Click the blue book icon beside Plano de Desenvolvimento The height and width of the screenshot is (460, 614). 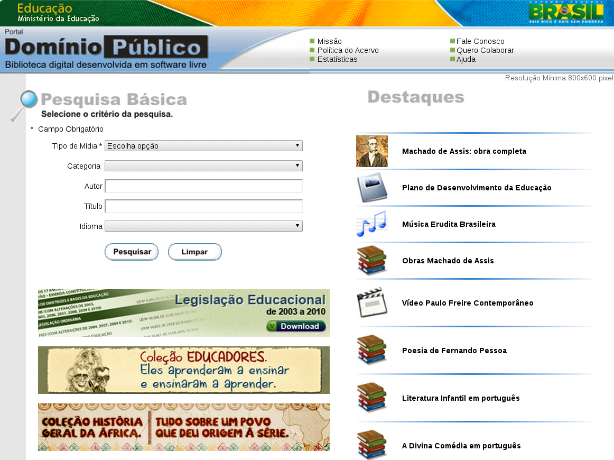(371, 187)
